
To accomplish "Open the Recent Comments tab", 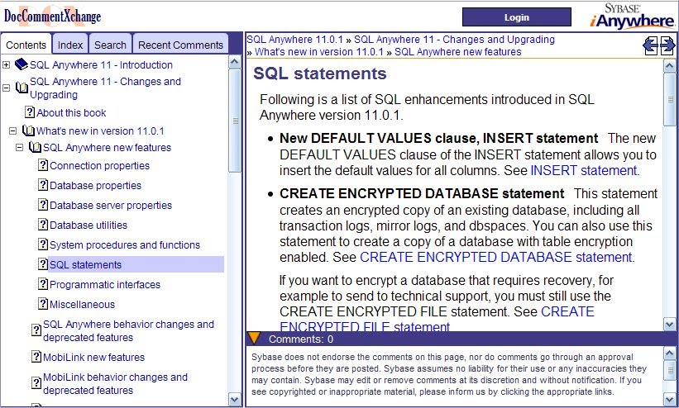I will pyautogui.click(x=180, y=44).
